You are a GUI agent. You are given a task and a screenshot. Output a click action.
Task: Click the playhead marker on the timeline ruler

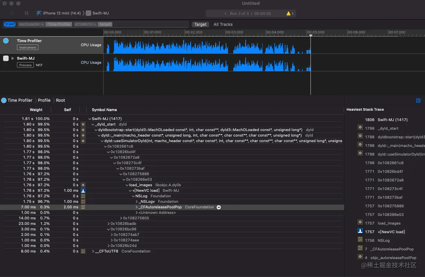pyautogui.click(x=311, y=35)
